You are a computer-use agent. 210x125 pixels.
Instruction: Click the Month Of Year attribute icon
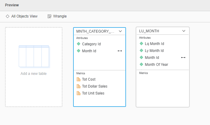tap(141, 64)
